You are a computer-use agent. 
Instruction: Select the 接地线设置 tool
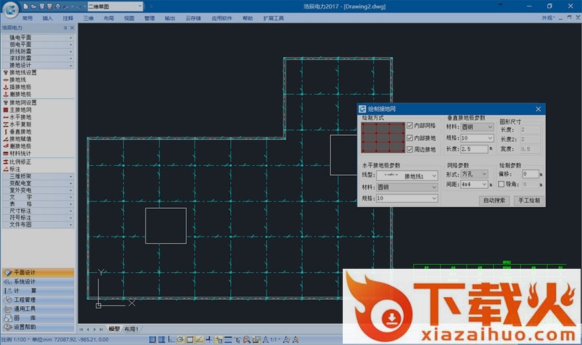(x=20, y=73)
